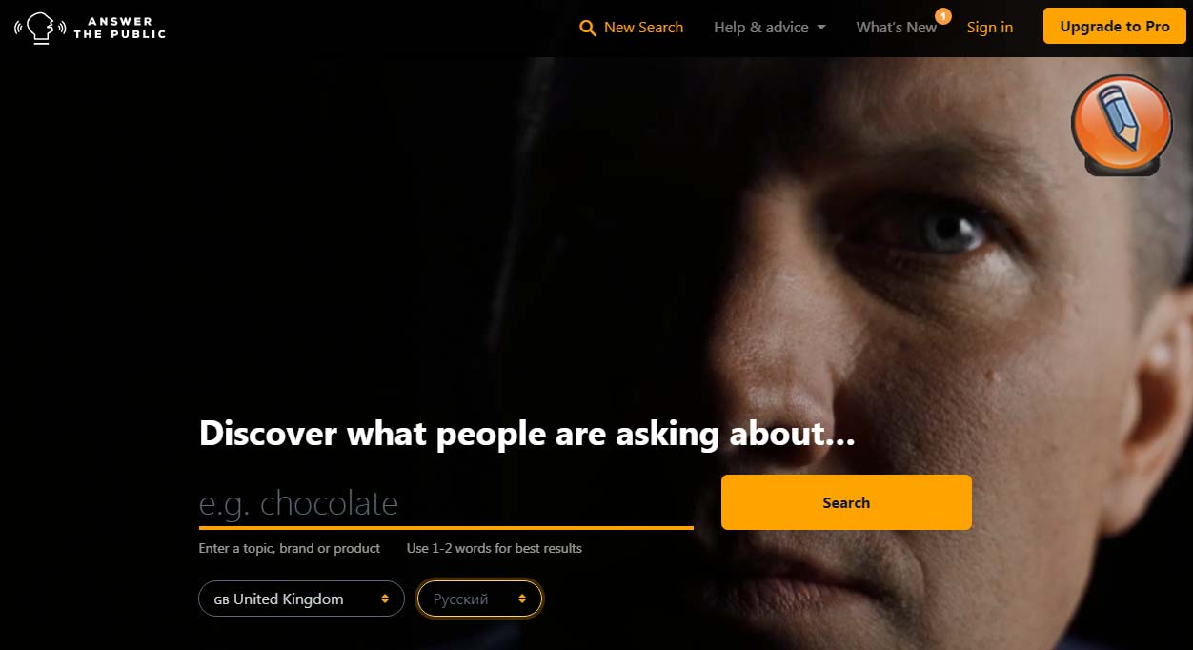This screenshot has width=1193, height=650.
Task: Open the Русский language dropdown
Action: coord(479,599)
